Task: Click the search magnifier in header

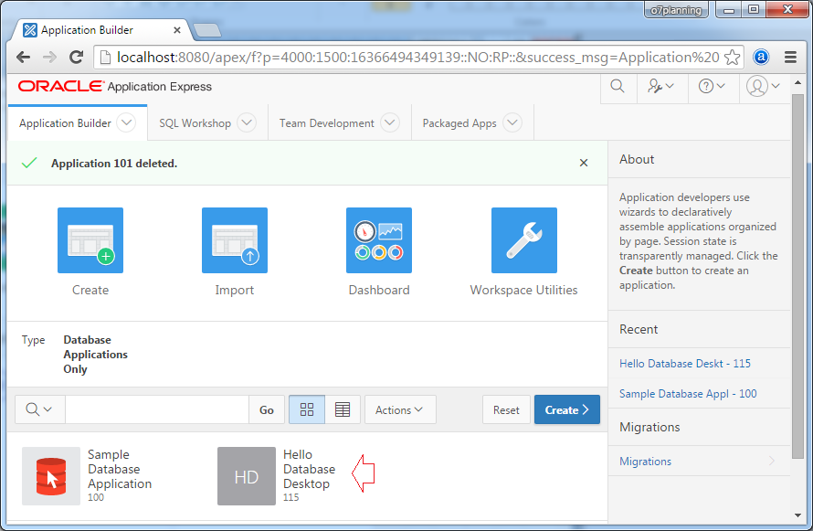Action: (x=618, y=86)
